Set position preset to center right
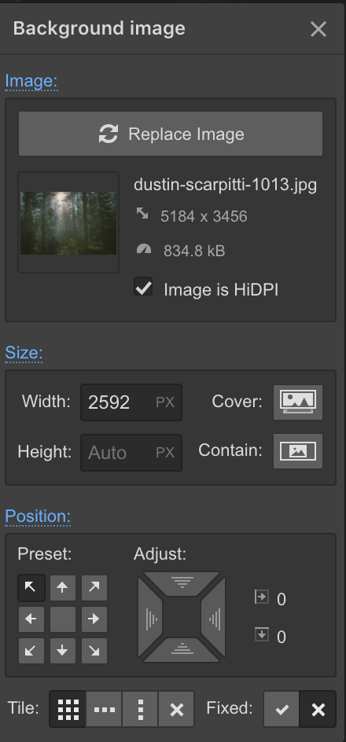 click(94, 619)
